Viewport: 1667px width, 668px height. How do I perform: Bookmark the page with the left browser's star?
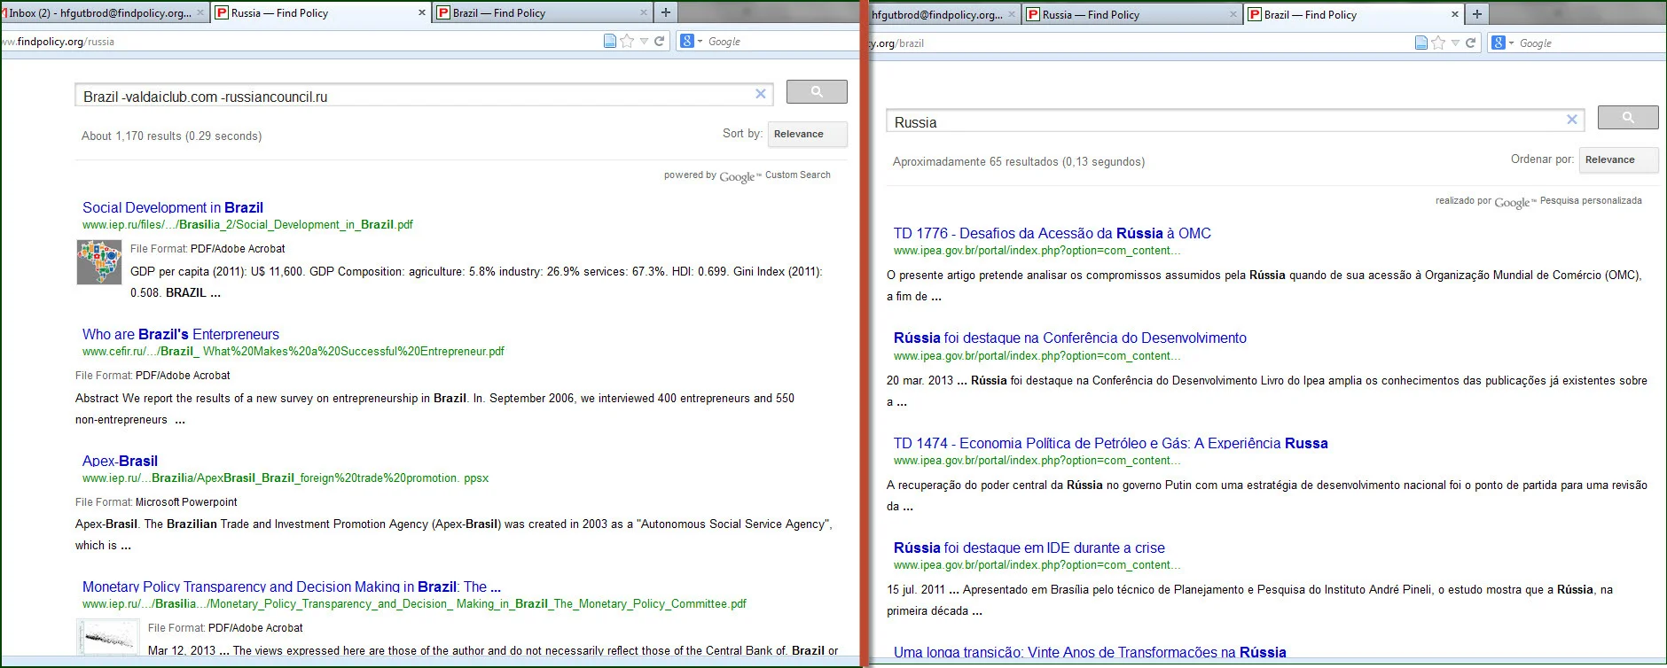[x=628, y=41]
